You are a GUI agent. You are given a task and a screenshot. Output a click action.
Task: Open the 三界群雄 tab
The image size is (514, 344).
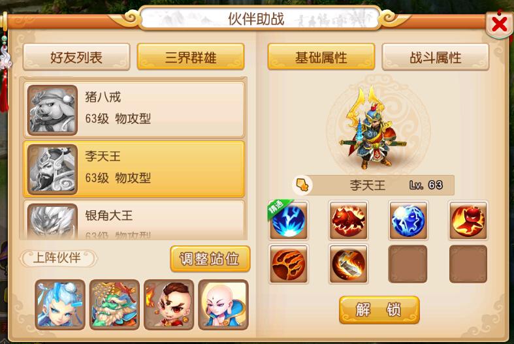coord(191,57)
